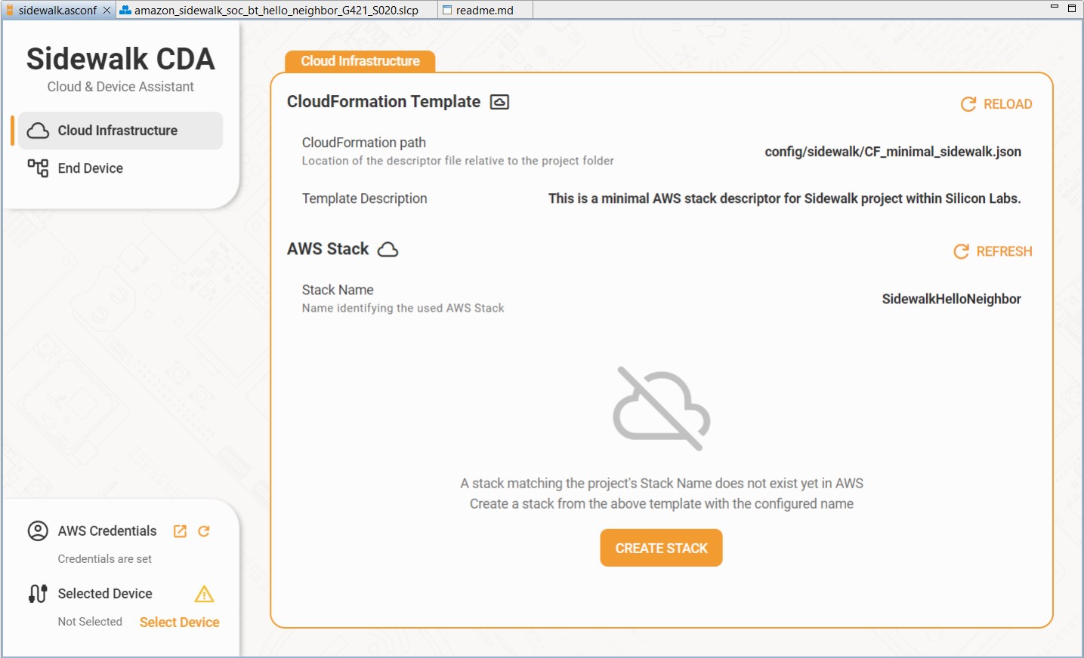Click the crossed-out cloud illustration
This screenshot has height=658, width=1084.
(x=661, y=409)
